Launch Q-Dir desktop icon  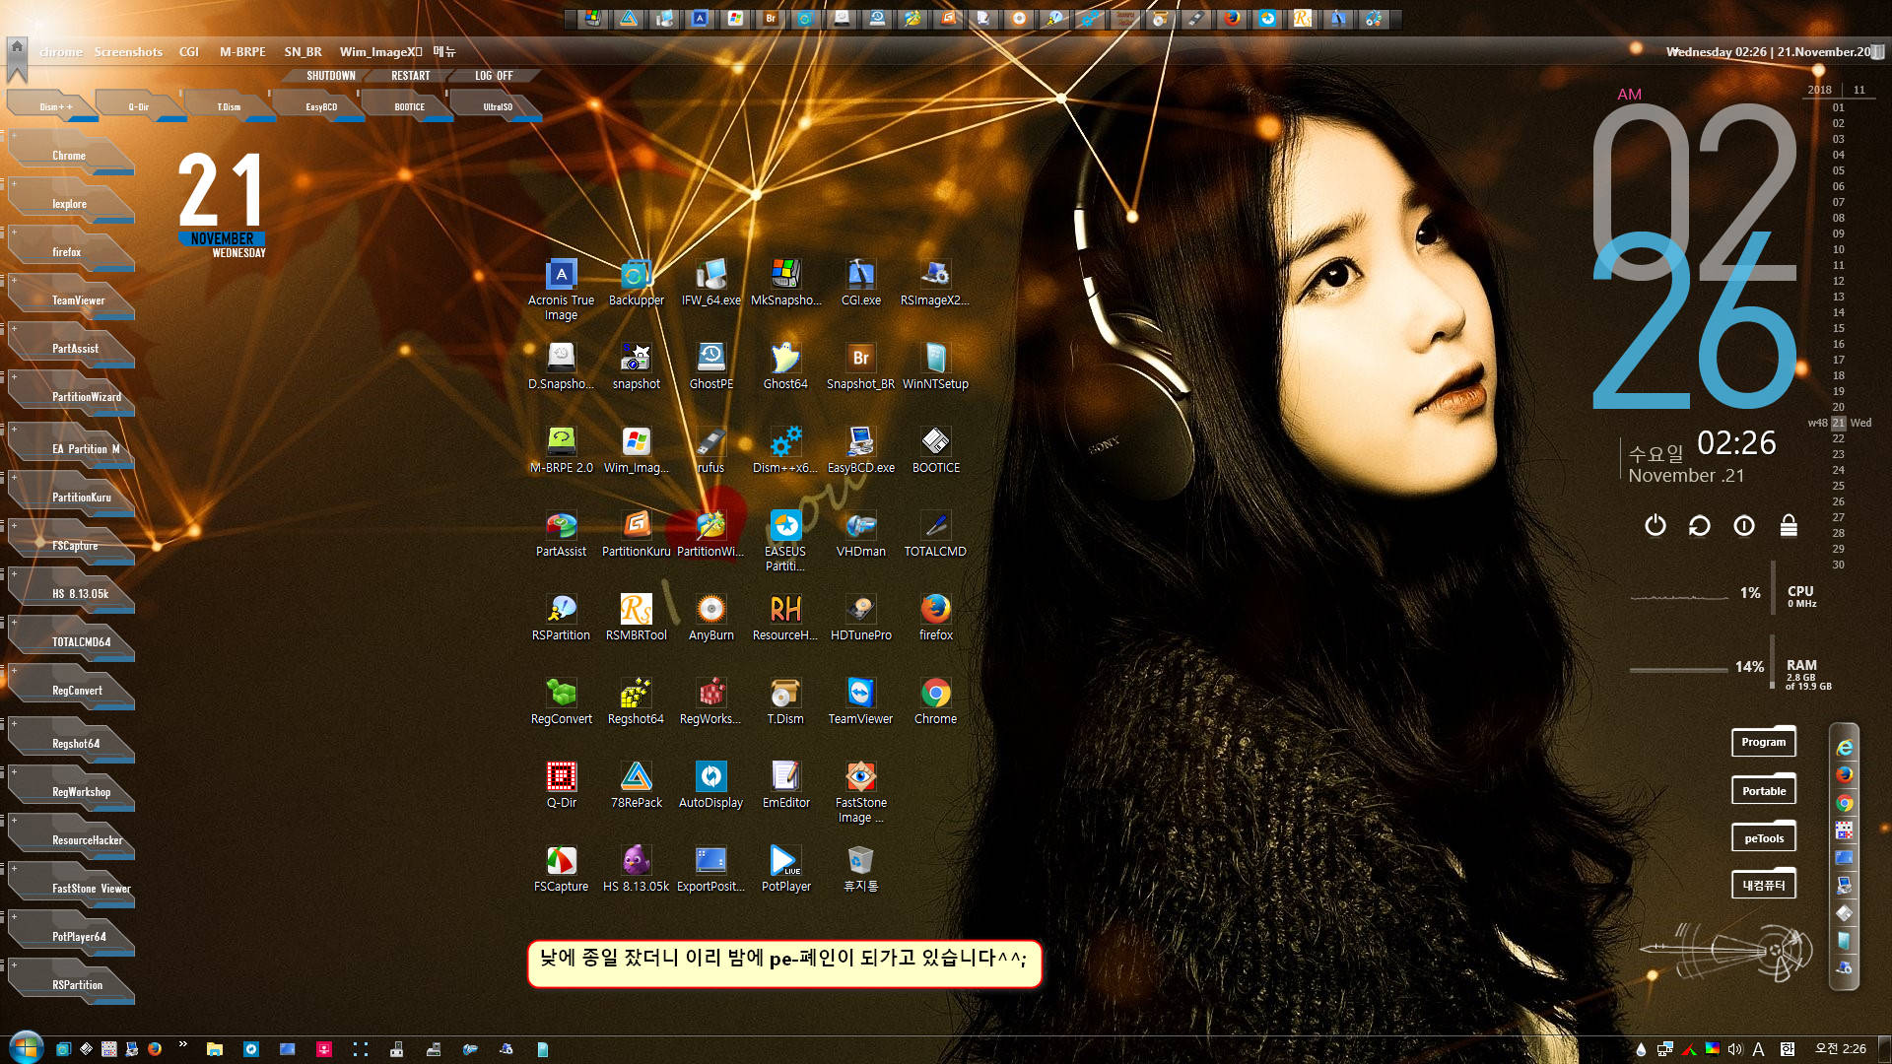(x=561, y=785)
